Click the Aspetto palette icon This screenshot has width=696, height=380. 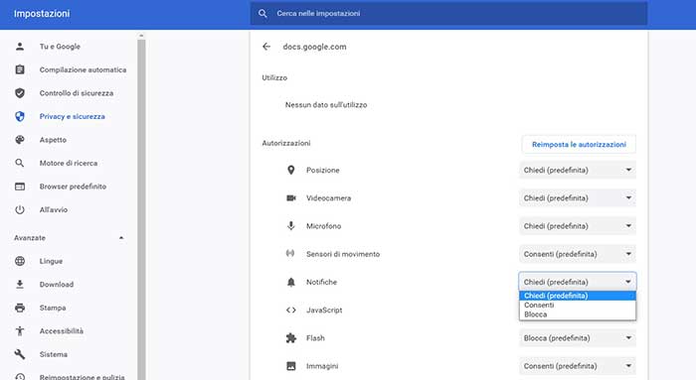pyautogui.click(x=20, y=140)
